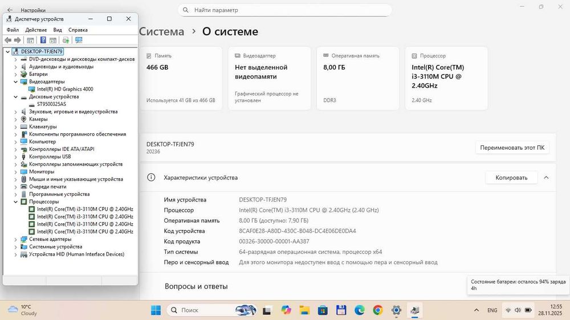Select the ST9500325AS disk device
Screen dimensions: 570x320
(x=52, y=104)
